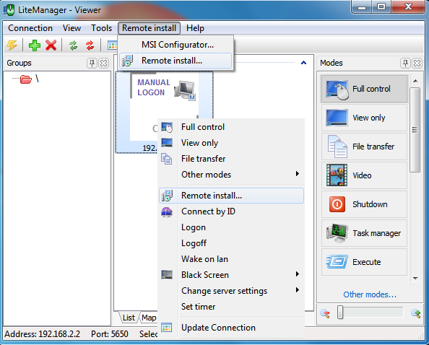Expand the Other modes submenu

(x=231, y=175)
